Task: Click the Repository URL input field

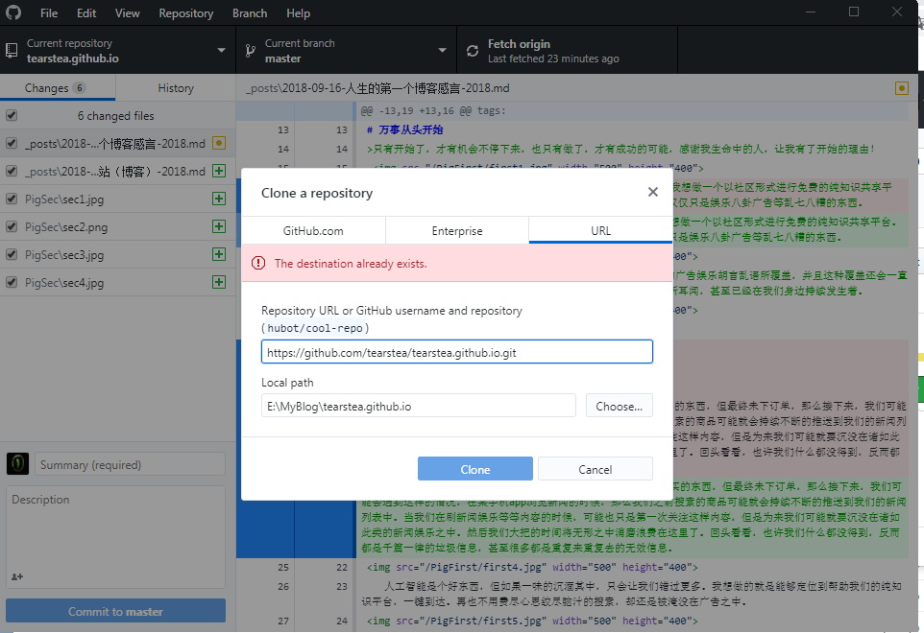Action: [x=456, y=352]
